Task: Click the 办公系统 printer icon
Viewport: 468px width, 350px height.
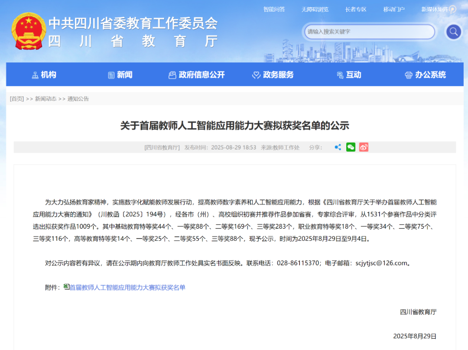Action: 408,75
